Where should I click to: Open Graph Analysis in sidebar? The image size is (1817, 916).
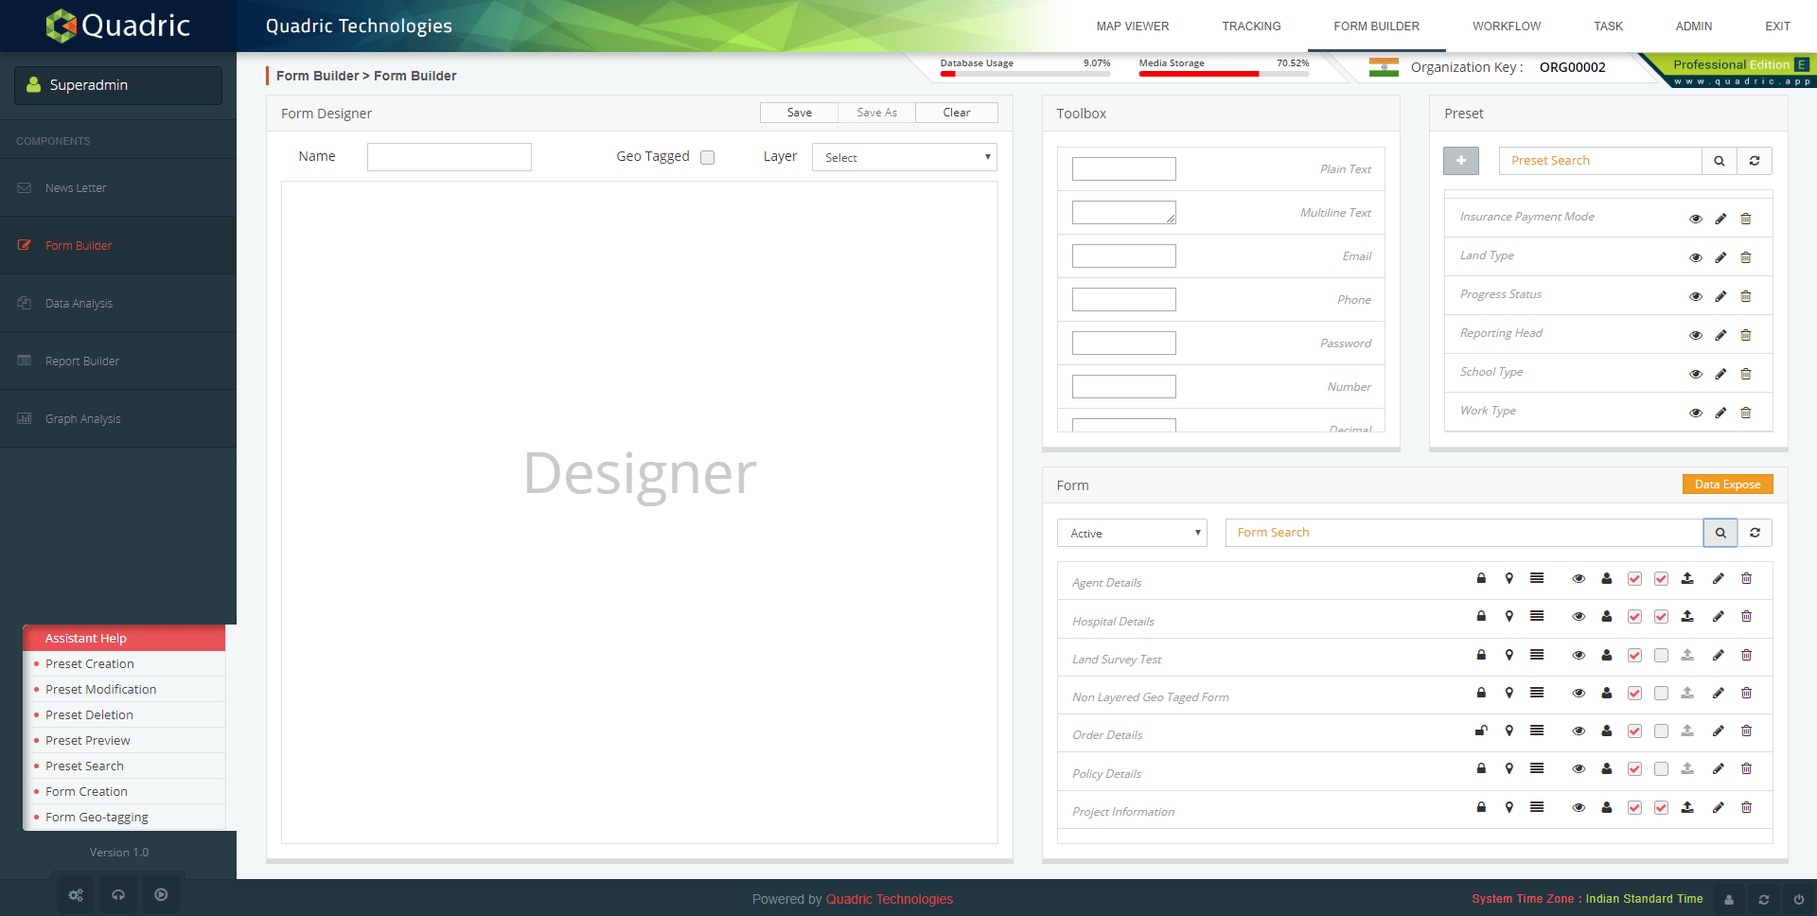118,419
